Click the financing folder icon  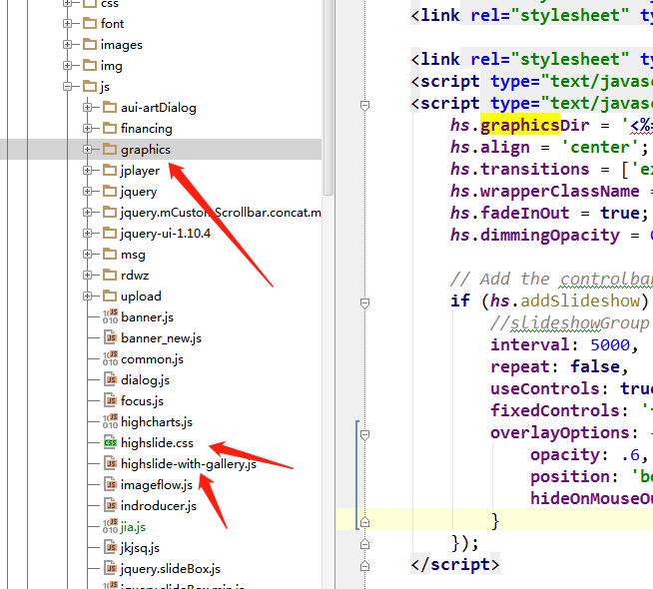[x=110, y=128]
